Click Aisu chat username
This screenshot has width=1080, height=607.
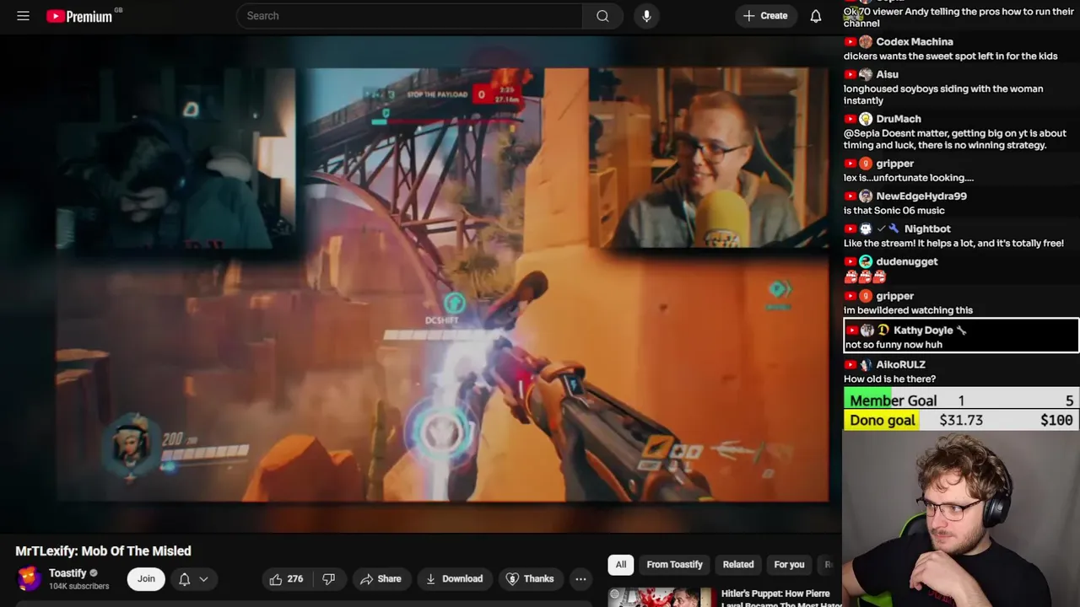click(887, 74)
